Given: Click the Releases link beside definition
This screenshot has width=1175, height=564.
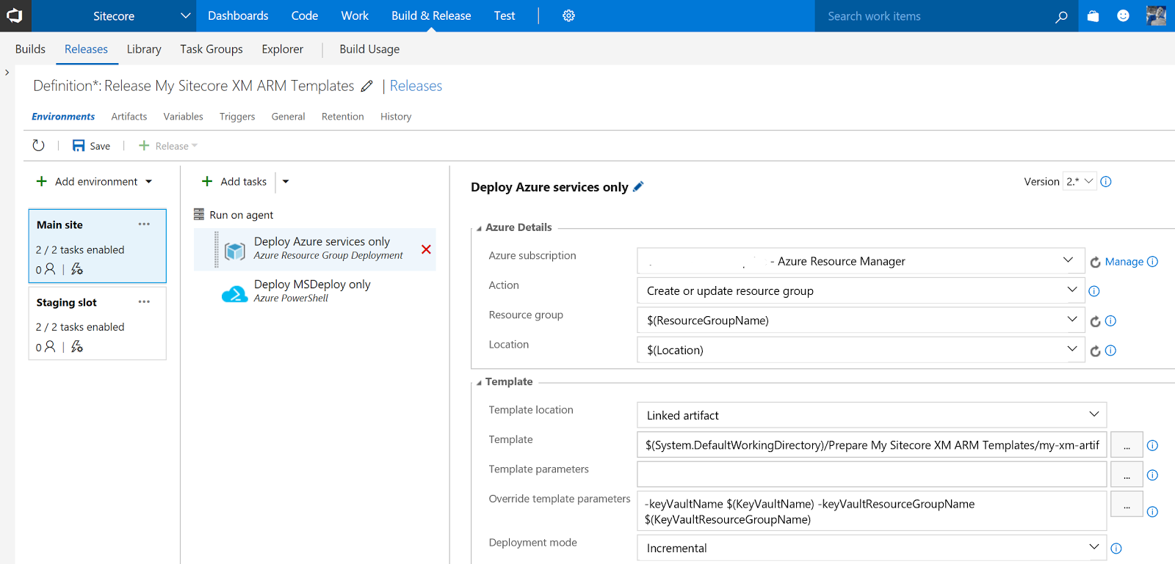Looking at the screenshot, I should 416,86.
